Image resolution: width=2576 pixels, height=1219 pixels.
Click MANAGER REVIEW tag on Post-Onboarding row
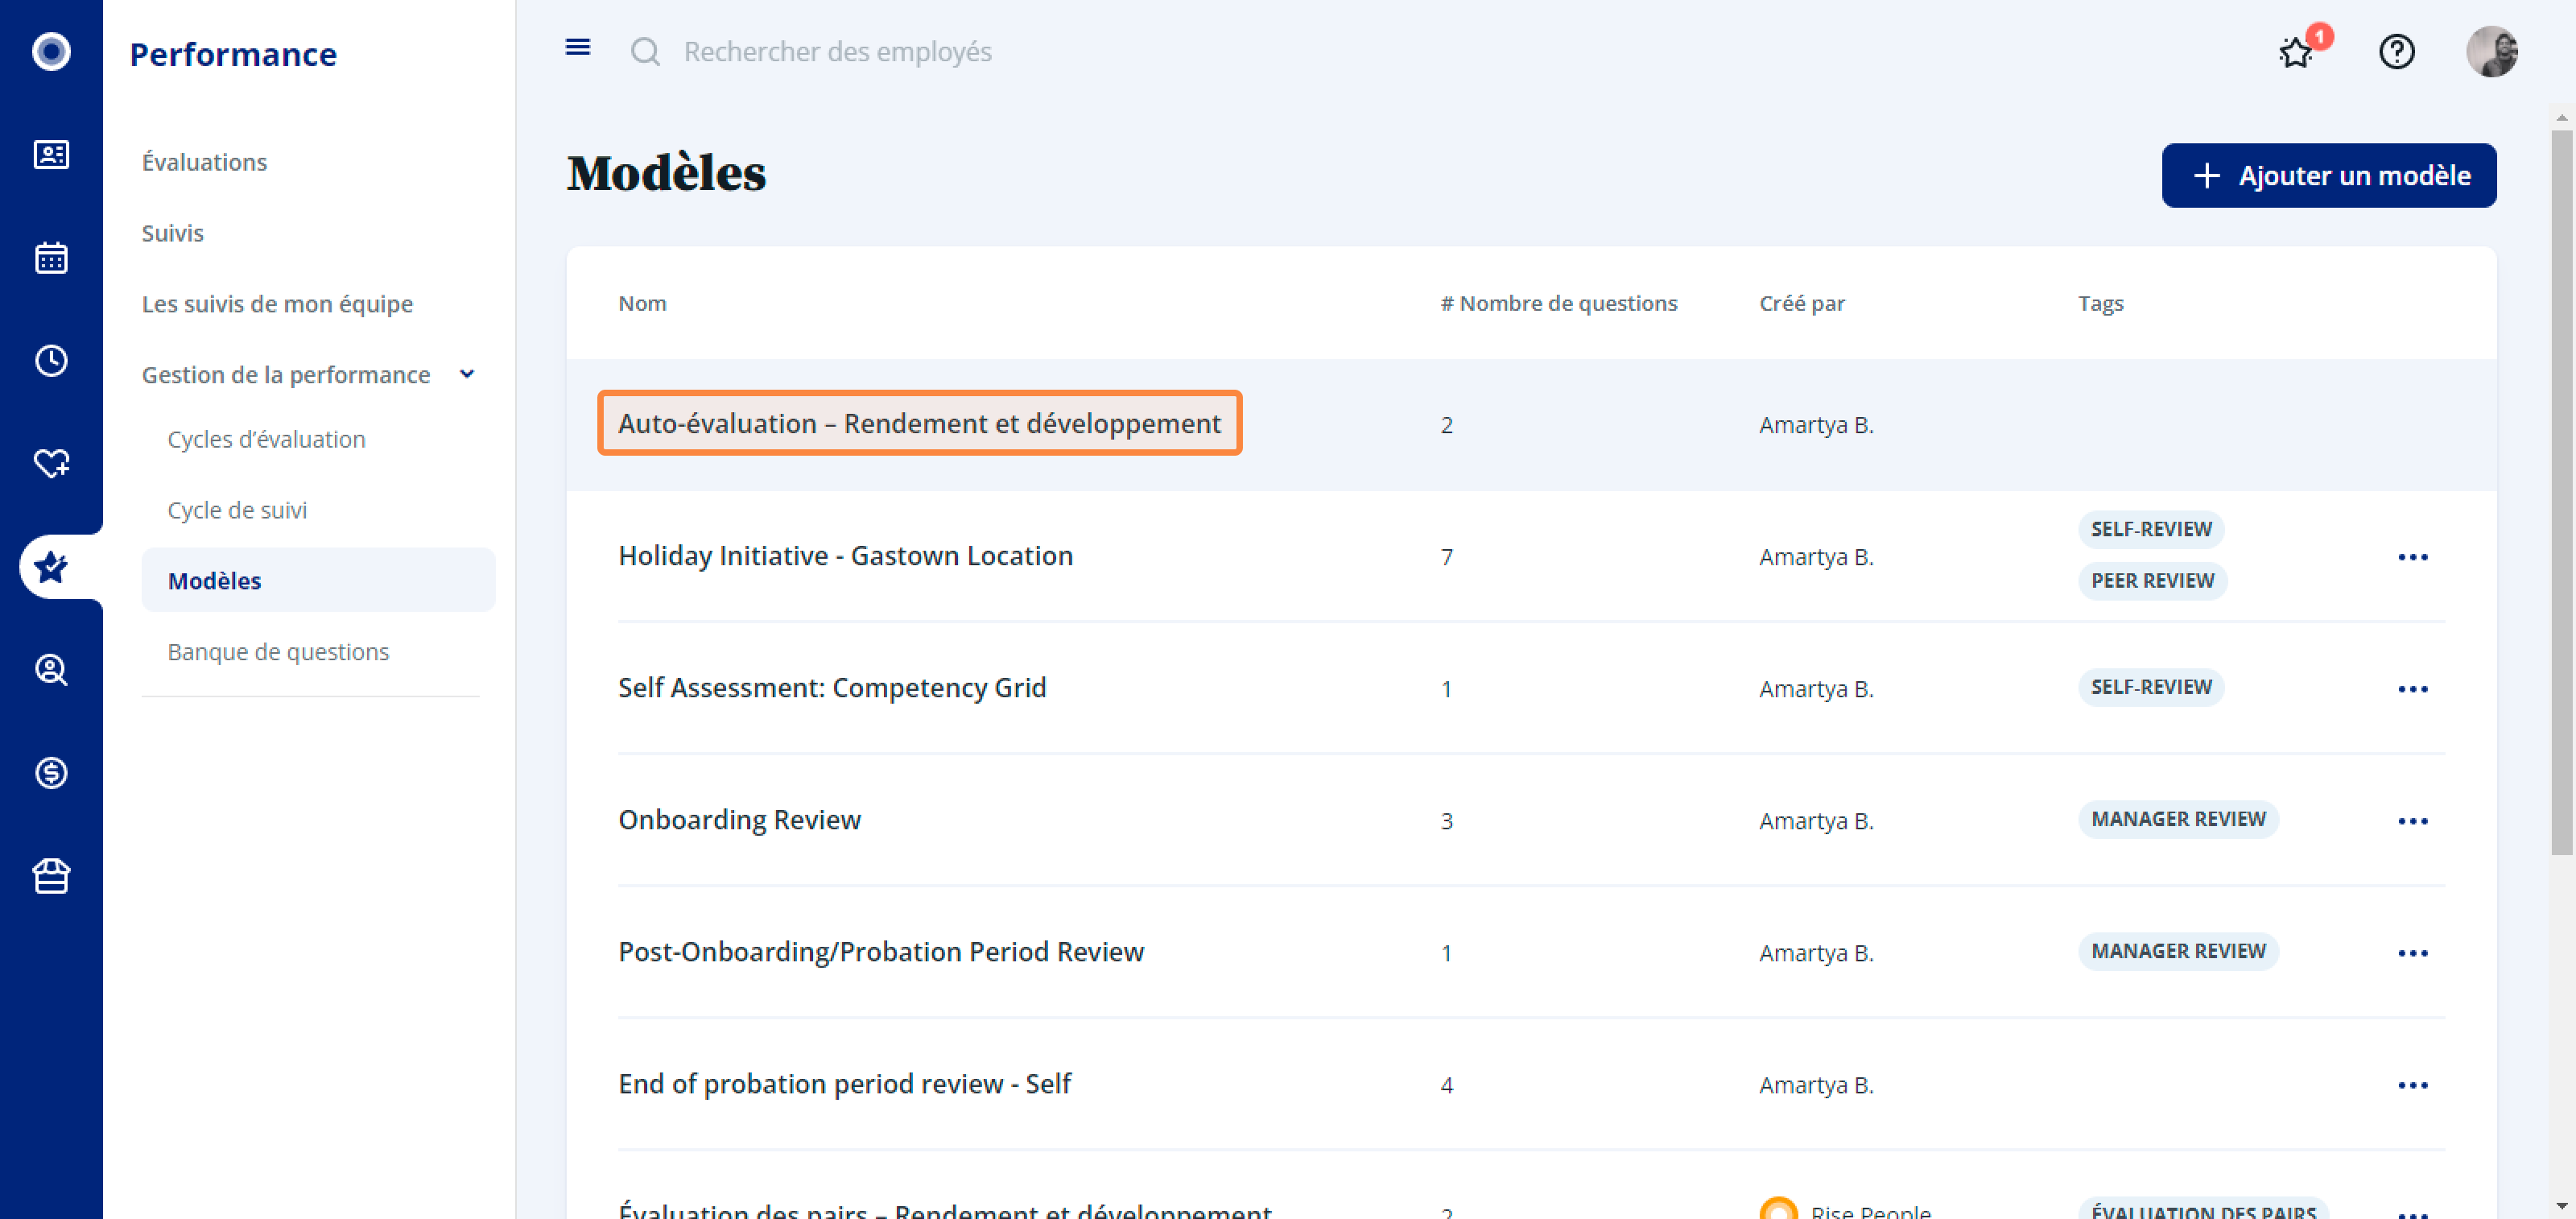tap(2178, 951)
